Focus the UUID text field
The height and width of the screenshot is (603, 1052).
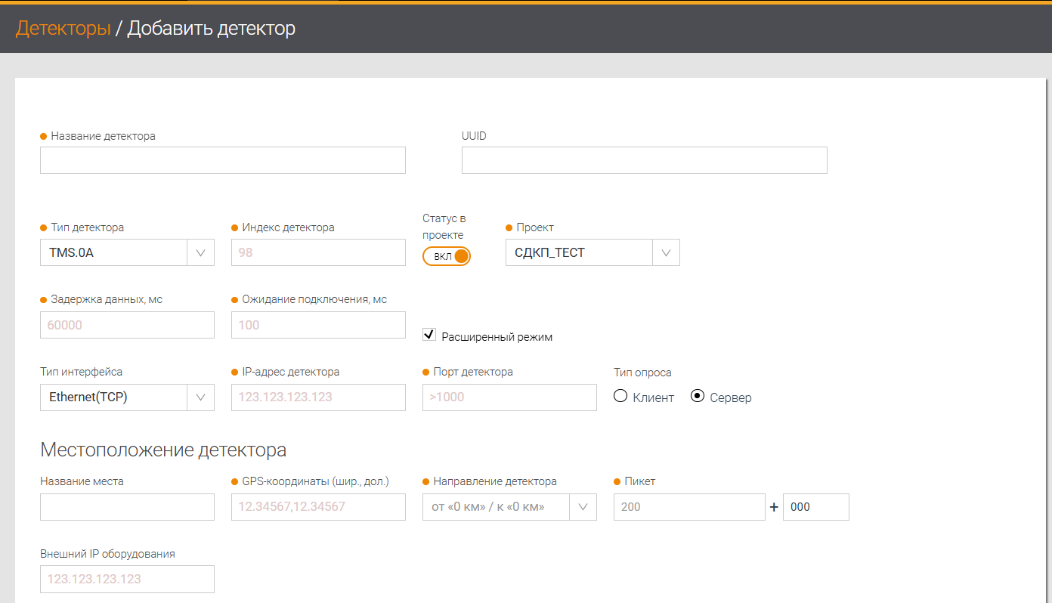[644, 160]
